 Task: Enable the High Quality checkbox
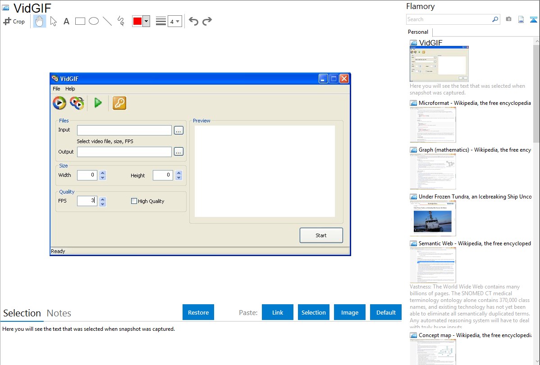click(134, 201)
